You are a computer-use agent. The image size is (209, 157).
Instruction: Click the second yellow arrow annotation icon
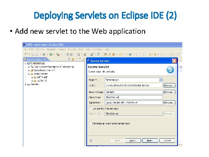(155, 54)
